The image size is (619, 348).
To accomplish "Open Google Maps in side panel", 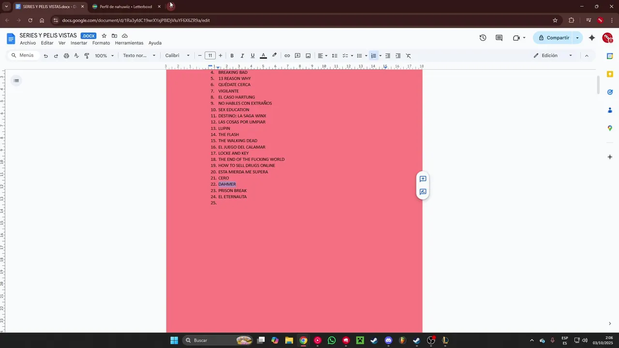I will [x=610, y=128].
